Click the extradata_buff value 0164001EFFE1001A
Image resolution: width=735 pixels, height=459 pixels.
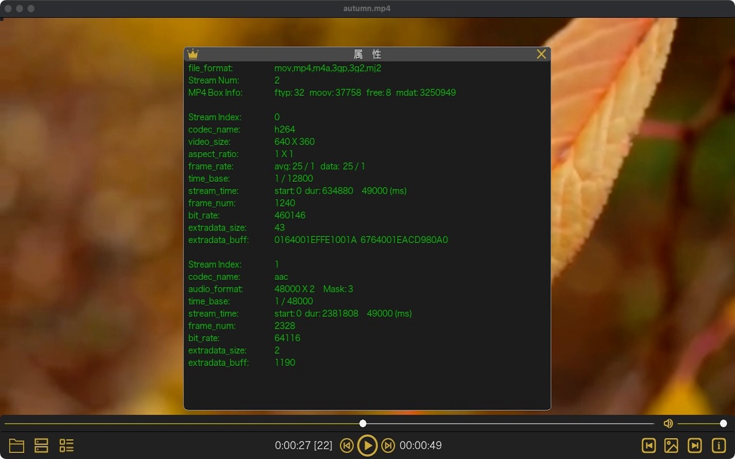tap(315, 240)
